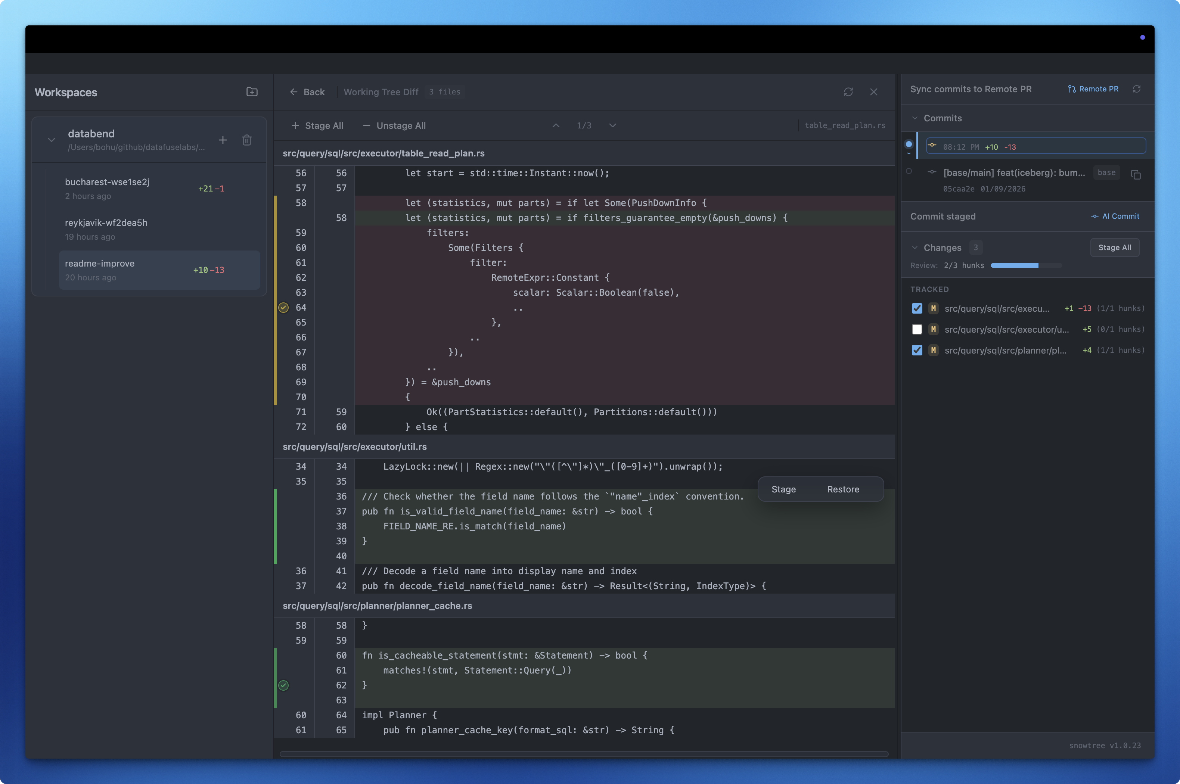Image resolution: width=1180 pixels, height=784 pixels.
Task: Refresh the Remote PR sync panel
Action: tap(1137, 89)
